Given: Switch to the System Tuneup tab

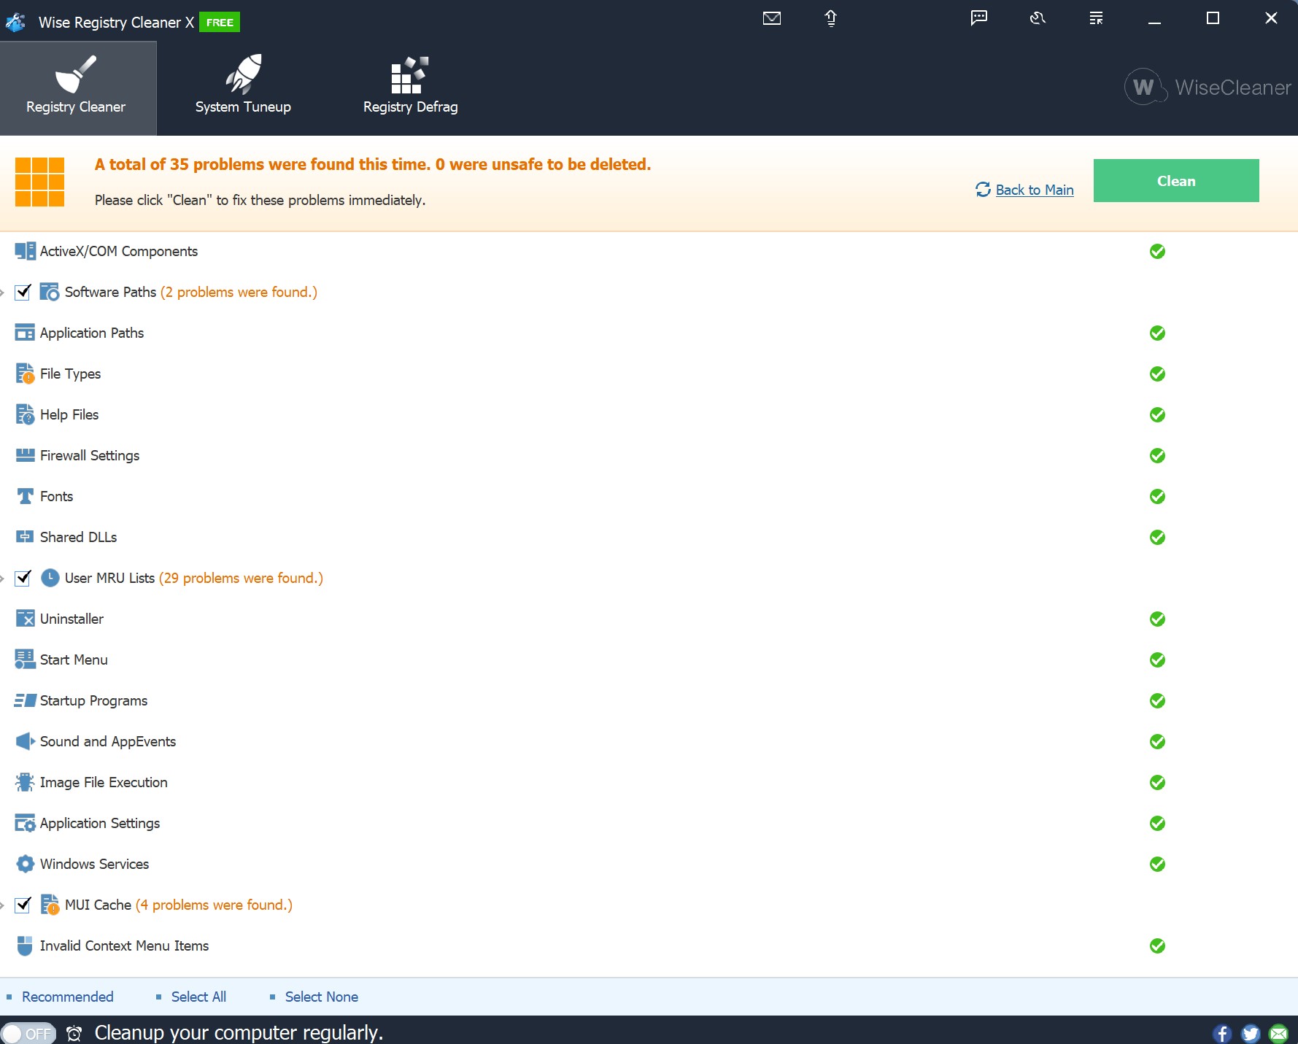Looking at the screenshot, I should tap(243, 88).
